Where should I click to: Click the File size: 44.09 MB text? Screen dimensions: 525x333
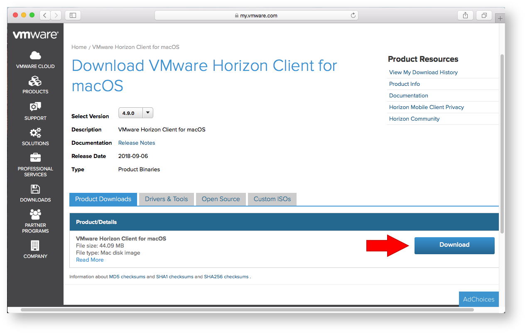tap(100, 245)
